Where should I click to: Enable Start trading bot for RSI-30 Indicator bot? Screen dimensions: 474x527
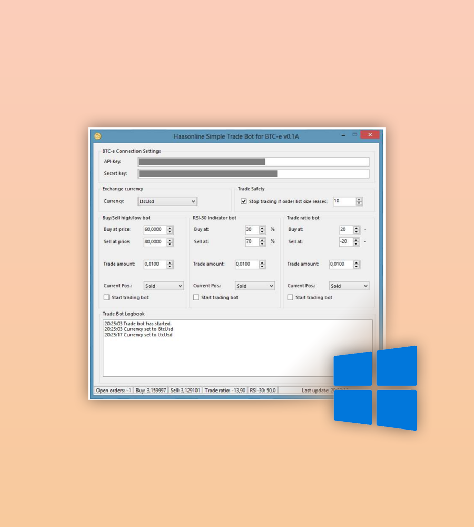(196, 297)
